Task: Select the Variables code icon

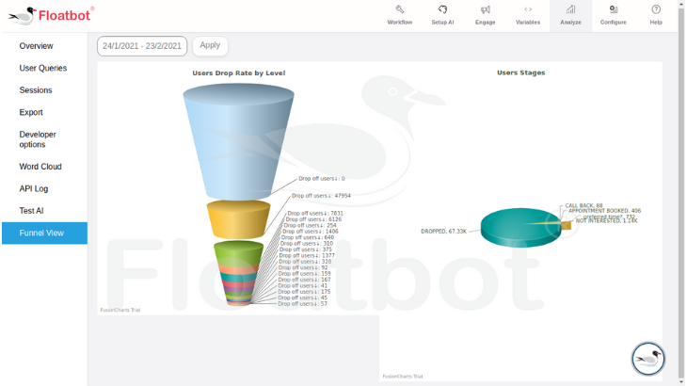Action: (x=528, y=9)
